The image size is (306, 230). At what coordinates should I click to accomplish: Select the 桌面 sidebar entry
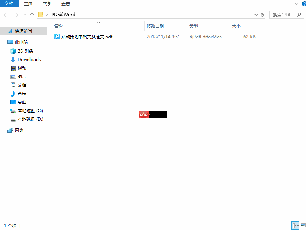[21, 102]
